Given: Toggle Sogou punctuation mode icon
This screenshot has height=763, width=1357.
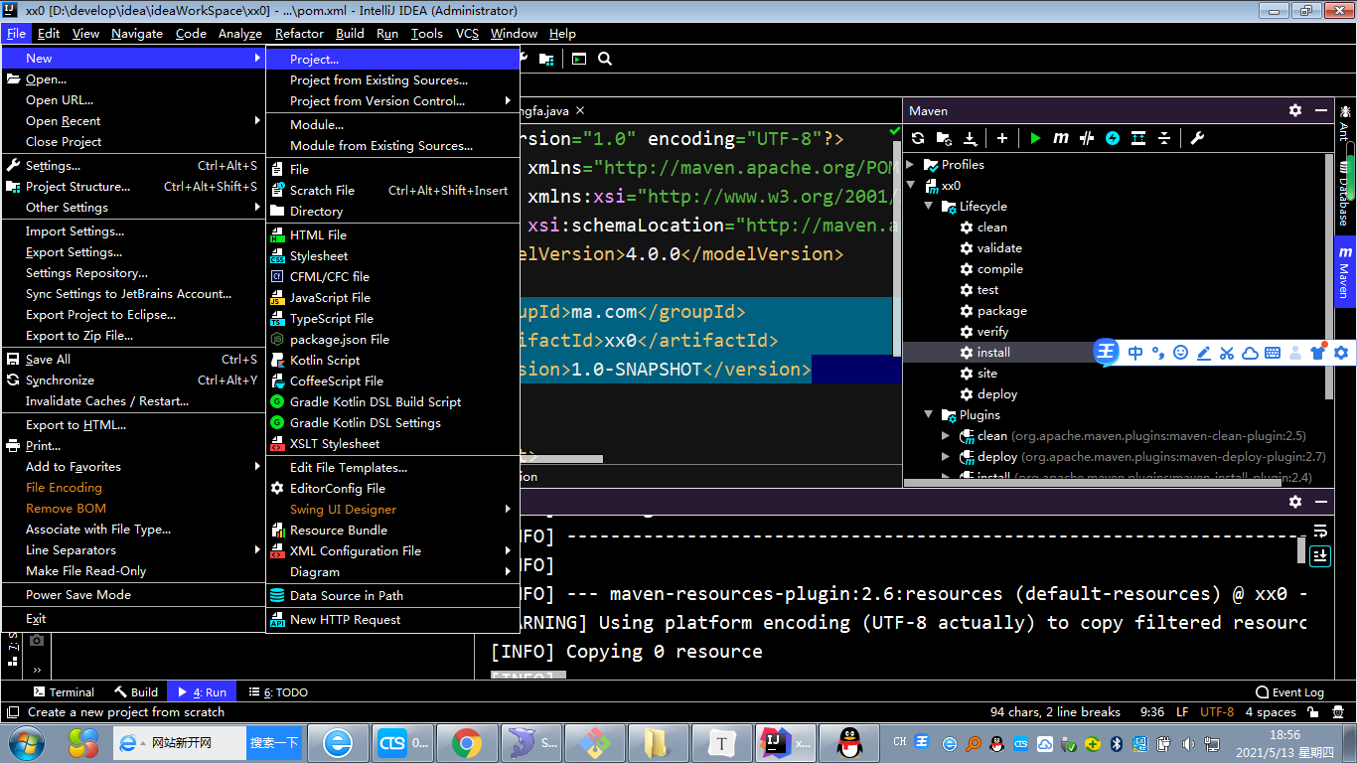Looking at the screenshot, I should [x=1157, y=353].
